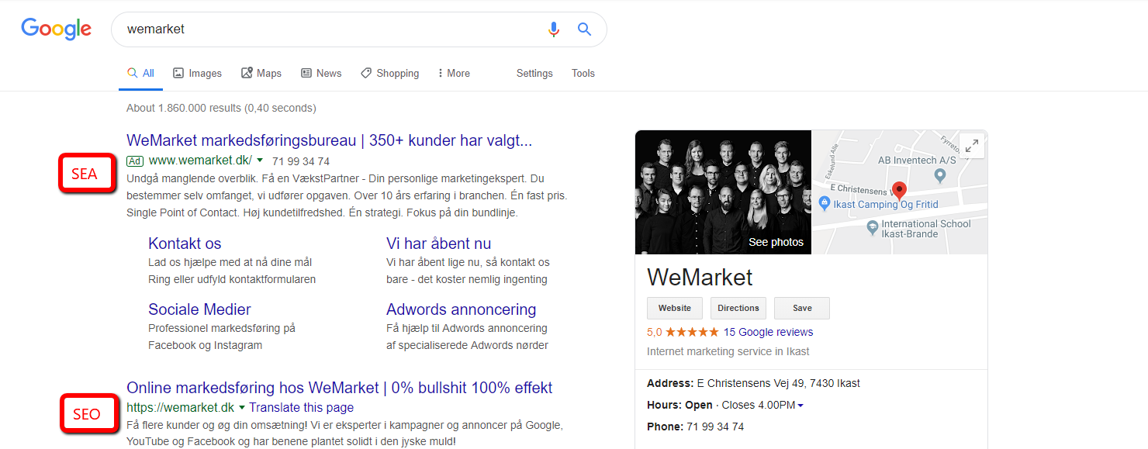Click the Directions button
The width and height of the screenshot is (1148, 449).
click(x=738, y=308)
